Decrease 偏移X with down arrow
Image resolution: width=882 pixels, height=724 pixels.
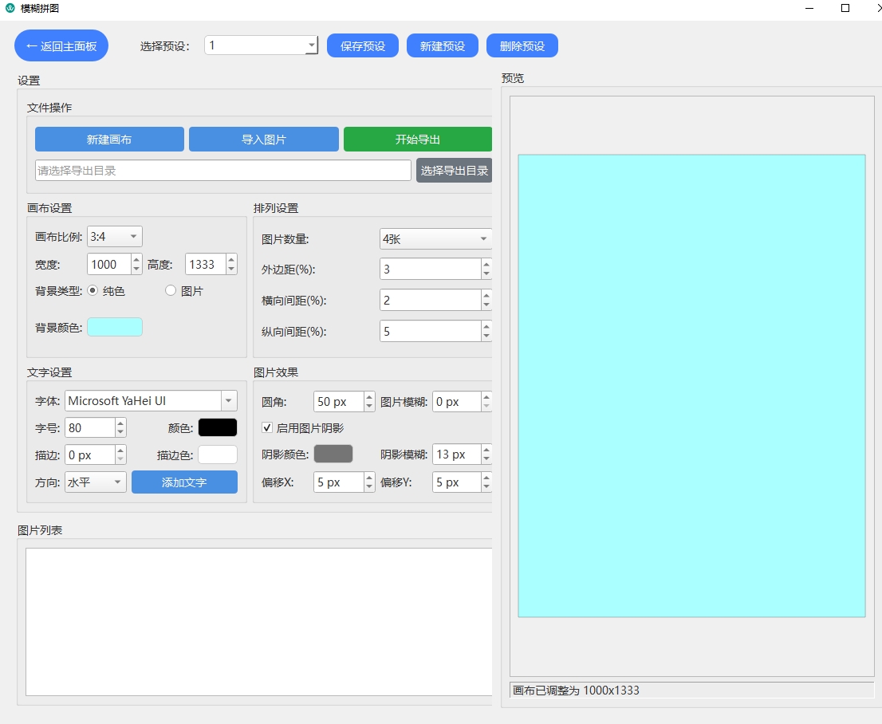coord(369,487)
